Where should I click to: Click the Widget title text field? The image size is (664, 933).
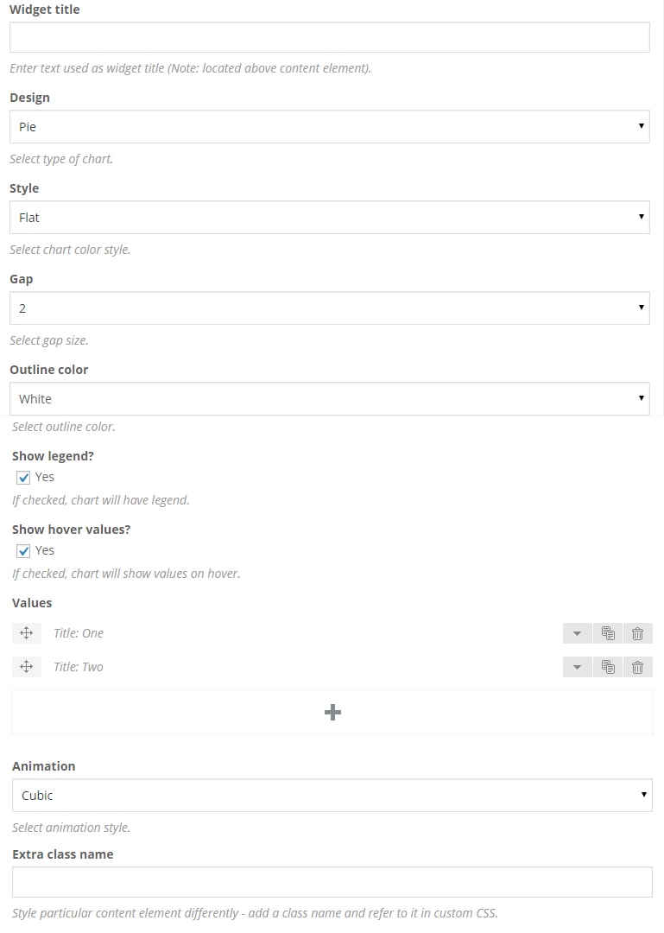coord(329,37)
